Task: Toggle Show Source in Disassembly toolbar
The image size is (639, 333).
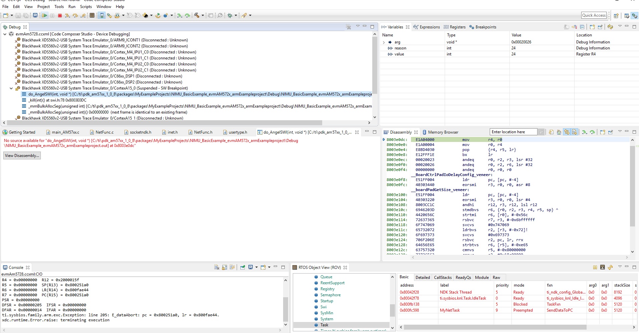Action: click(574, 132)
